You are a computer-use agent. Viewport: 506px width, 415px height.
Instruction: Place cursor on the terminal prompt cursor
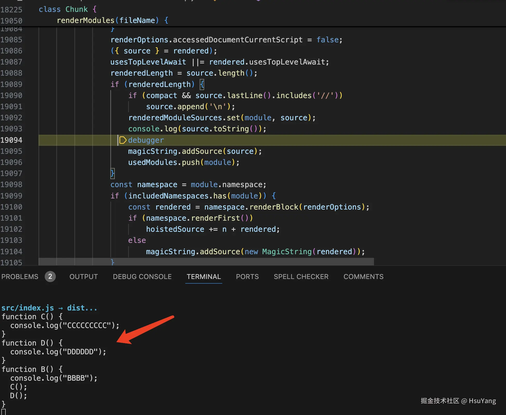4,411
